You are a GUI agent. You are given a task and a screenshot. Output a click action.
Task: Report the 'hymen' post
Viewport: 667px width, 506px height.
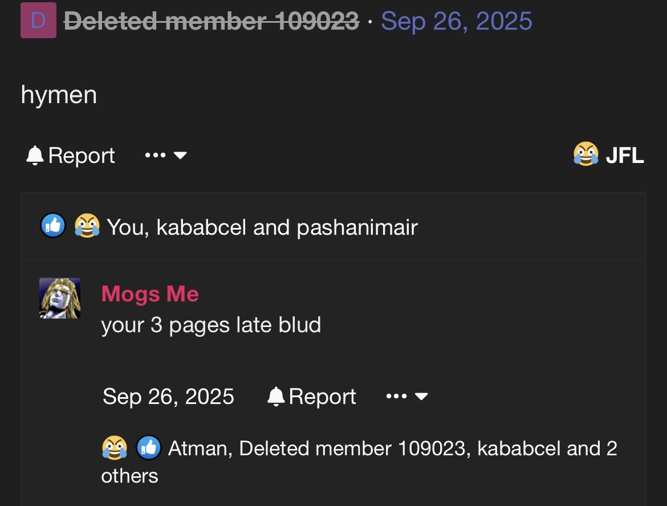coord(82,156)
